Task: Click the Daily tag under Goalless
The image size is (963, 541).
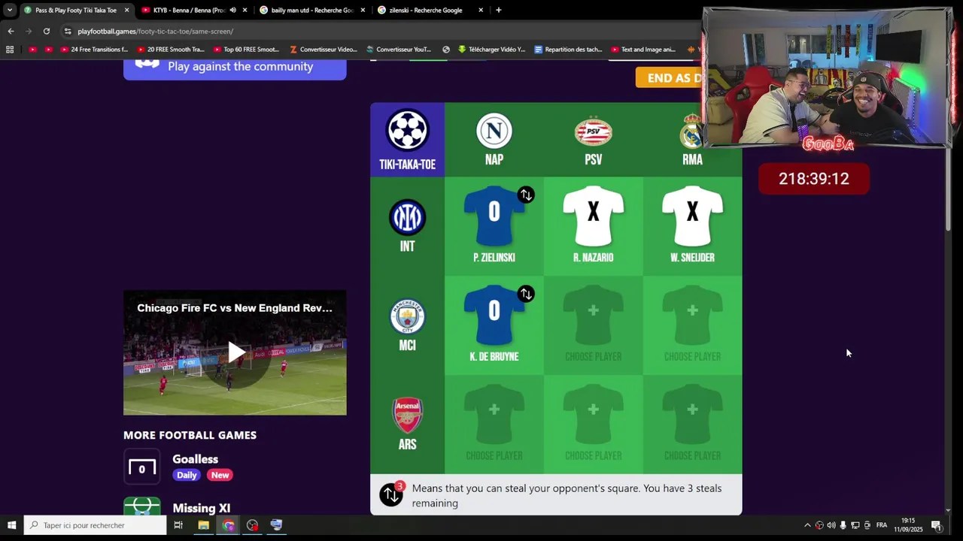Action: (x=187, y=475)
